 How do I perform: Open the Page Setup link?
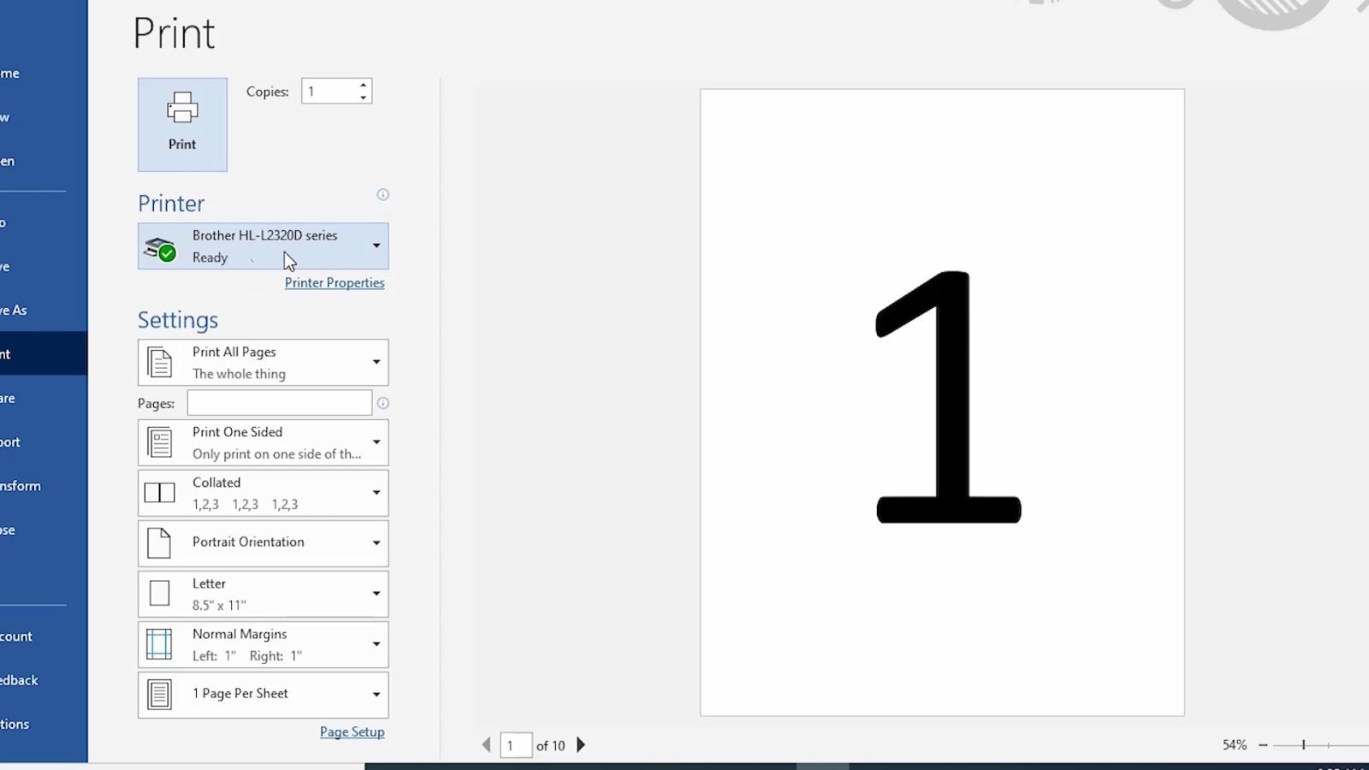pyautogui.click(x=352, y=732)
